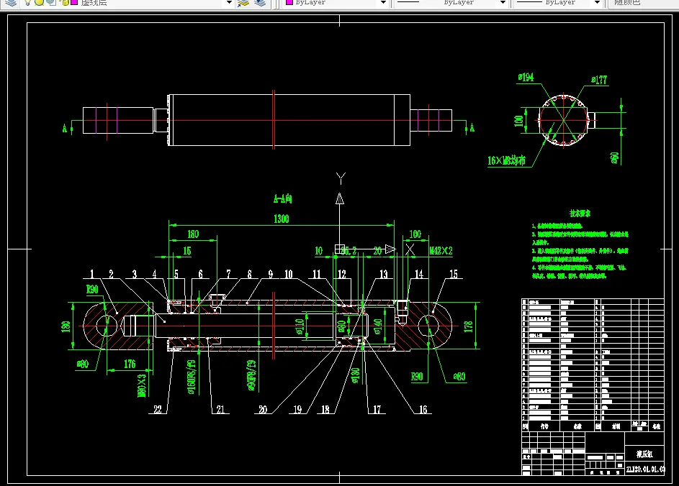Expand the ByLayer color dropdown arrow
The width and height of the screenshot is (679, 486).
coord(383,3)
